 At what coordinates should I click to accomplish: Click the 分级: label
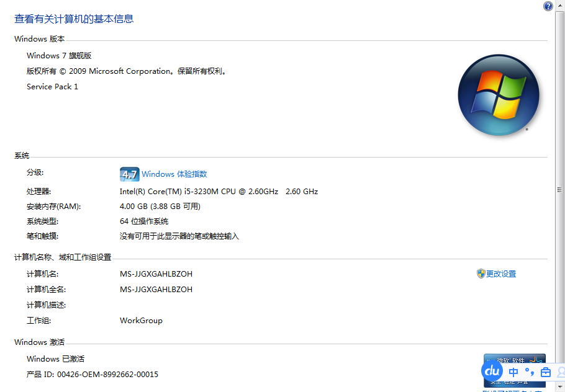[x=35, y=172]
